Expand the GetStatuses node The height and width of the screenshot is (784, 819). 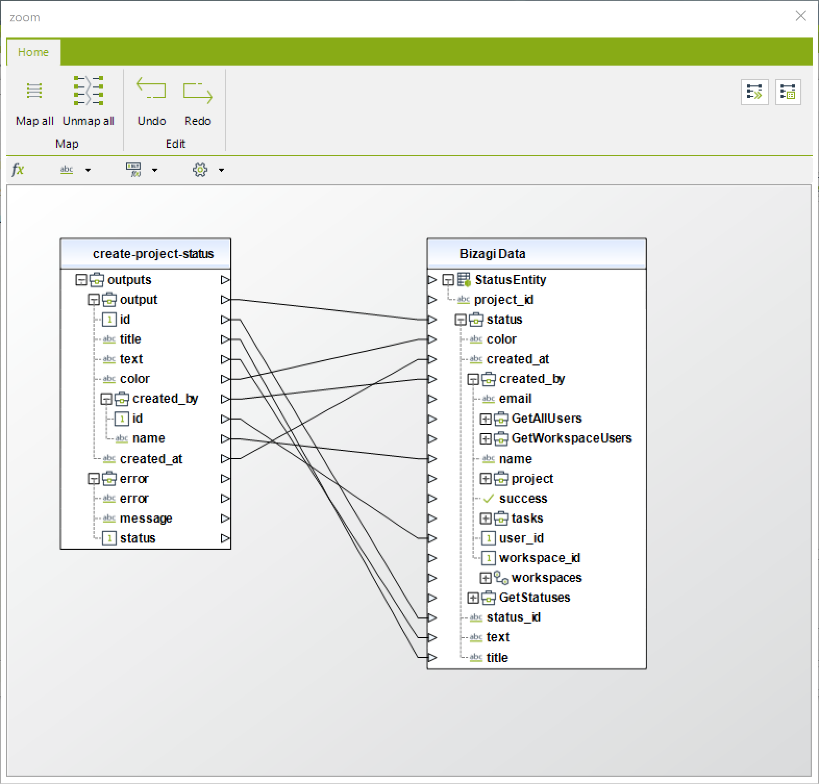pyautogui.click(x=473, y=598)
